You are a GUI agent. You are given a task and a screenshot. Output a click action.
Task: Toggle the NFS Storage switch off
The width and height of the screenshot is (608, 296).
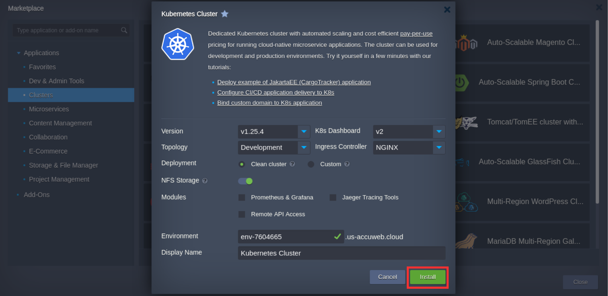point(245,181)
